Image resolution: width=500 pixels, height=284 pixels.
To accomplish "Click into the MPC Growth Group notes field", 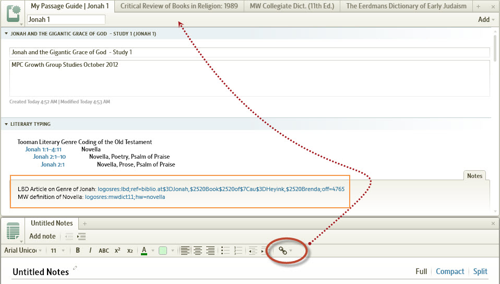I will [249, 78].
